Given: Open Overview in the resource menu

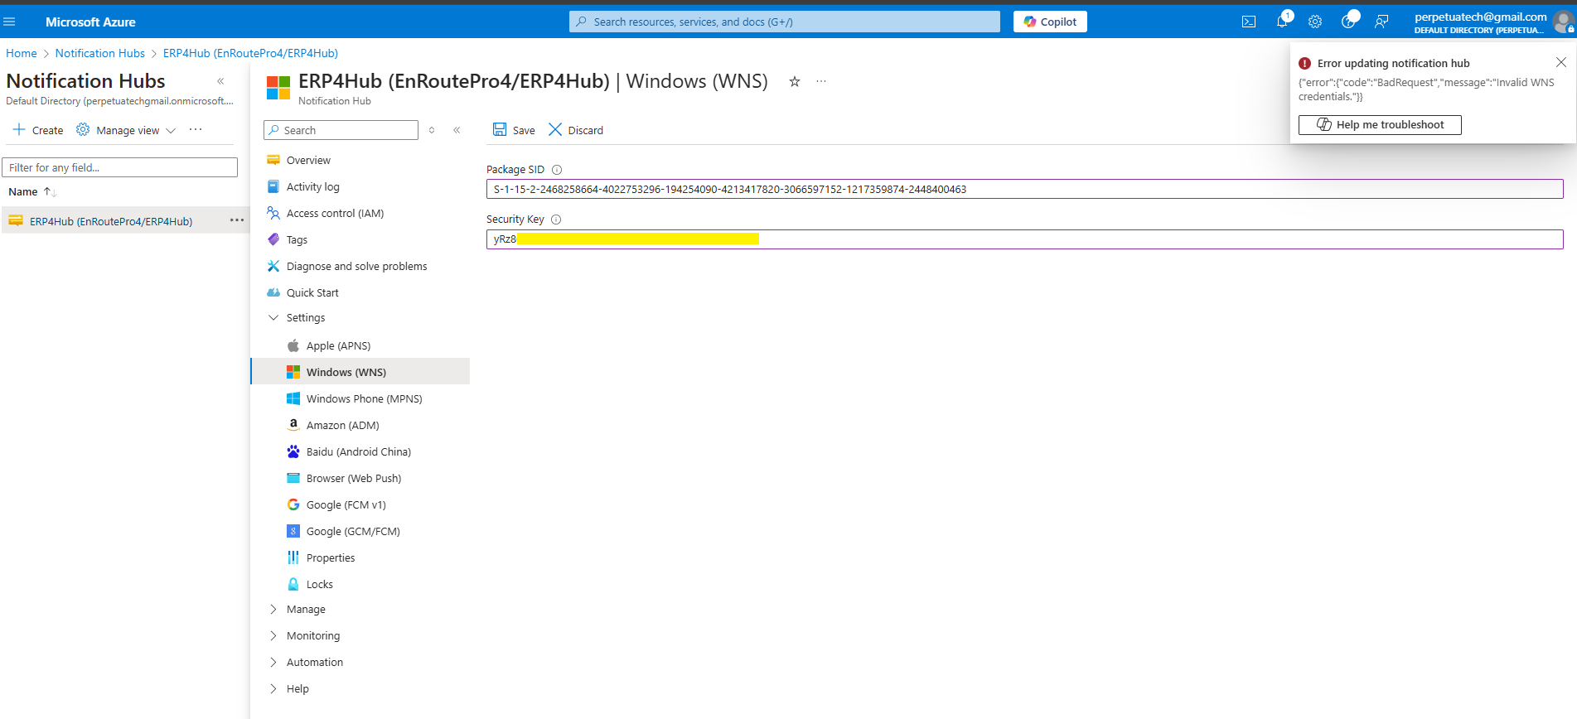Looking at the screenshot, I should coord(308,160).
